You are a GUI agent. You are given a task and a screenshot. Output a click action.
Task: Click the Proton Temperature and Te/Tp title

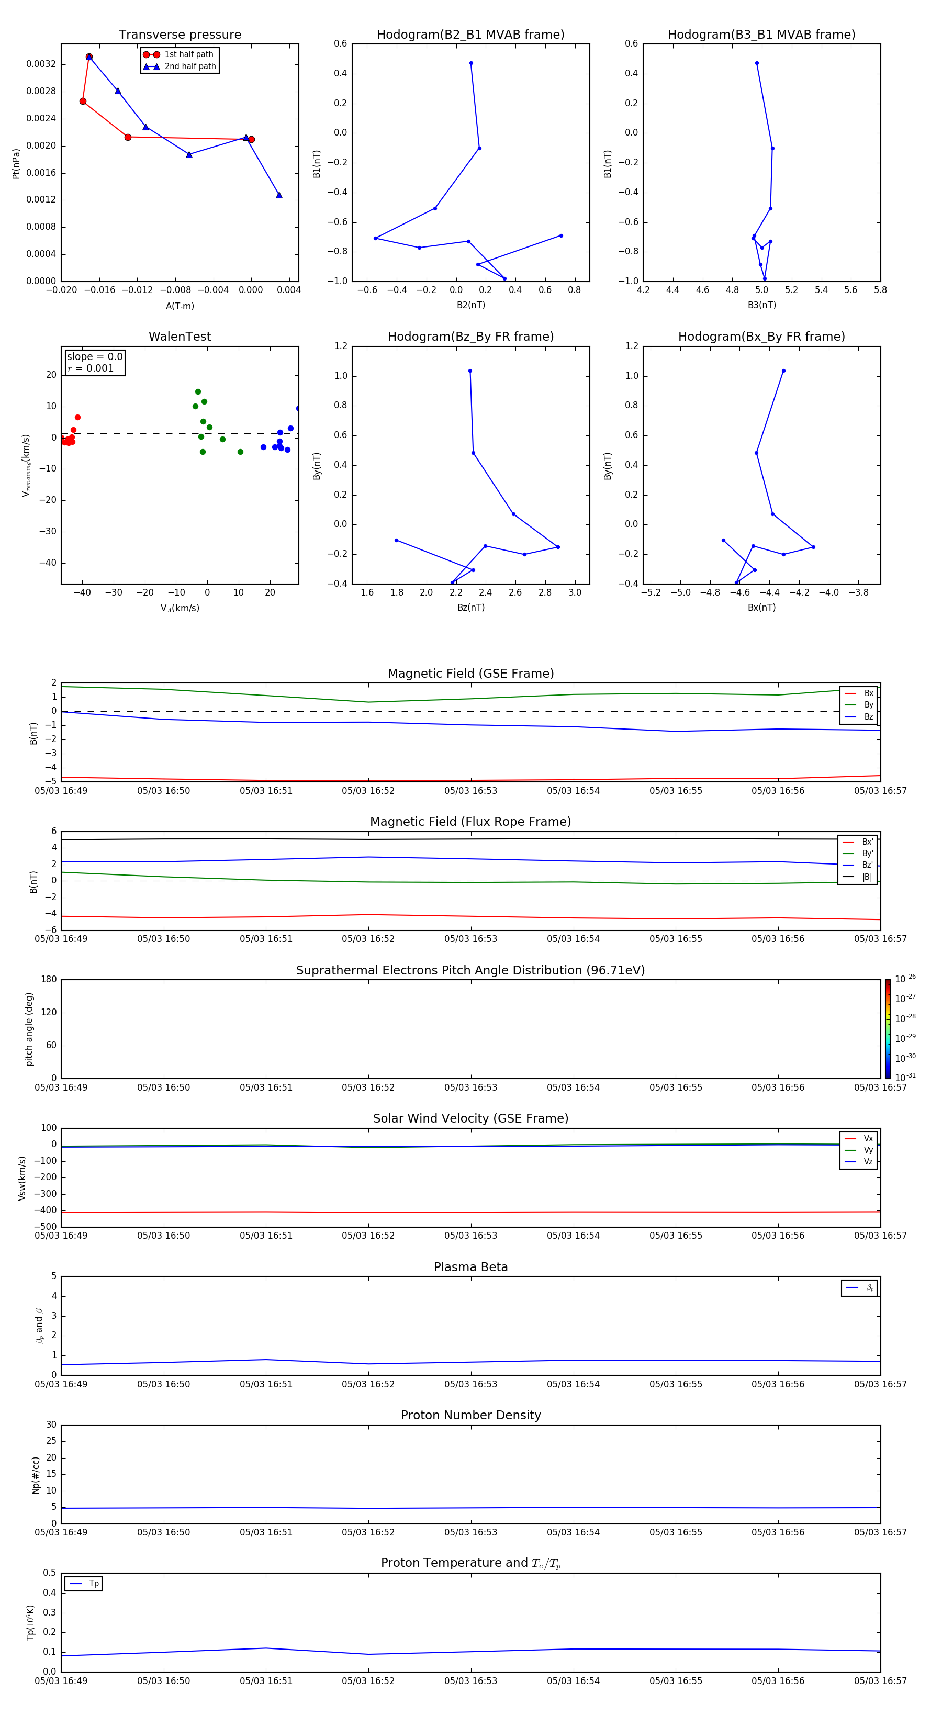pos(470,1563)
